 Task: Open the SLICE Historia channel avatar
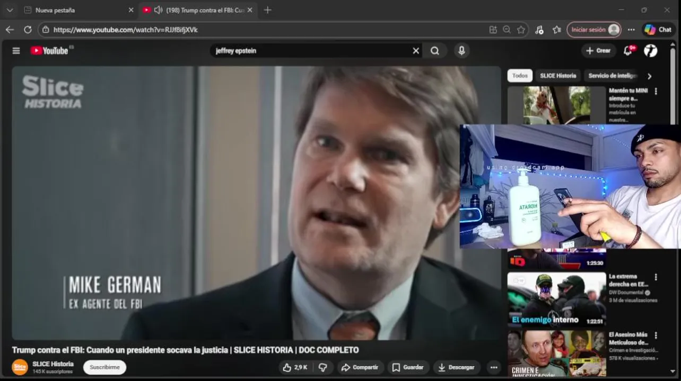coord(20,367)
